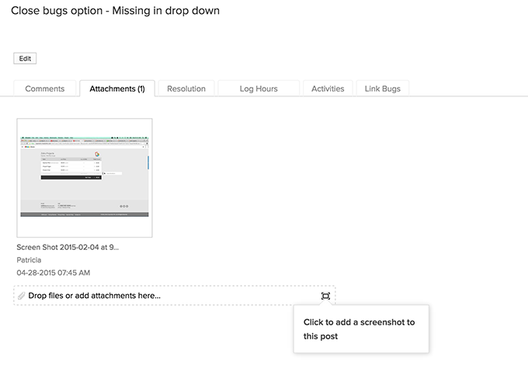Open the Link Bugs tab
The width and height of the screenshot is (528, 368).
[383, 89]
